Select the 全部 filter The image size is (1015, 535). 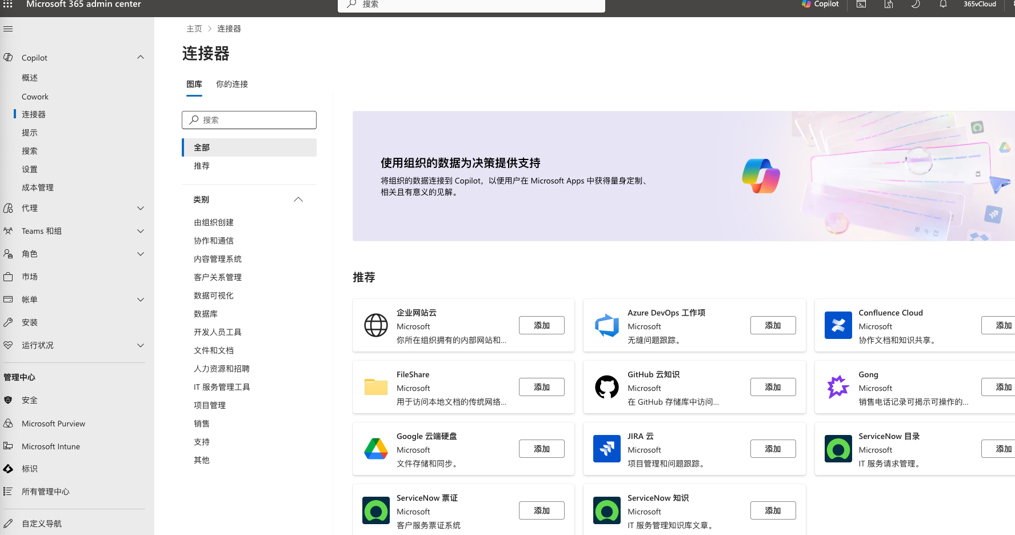249,147
